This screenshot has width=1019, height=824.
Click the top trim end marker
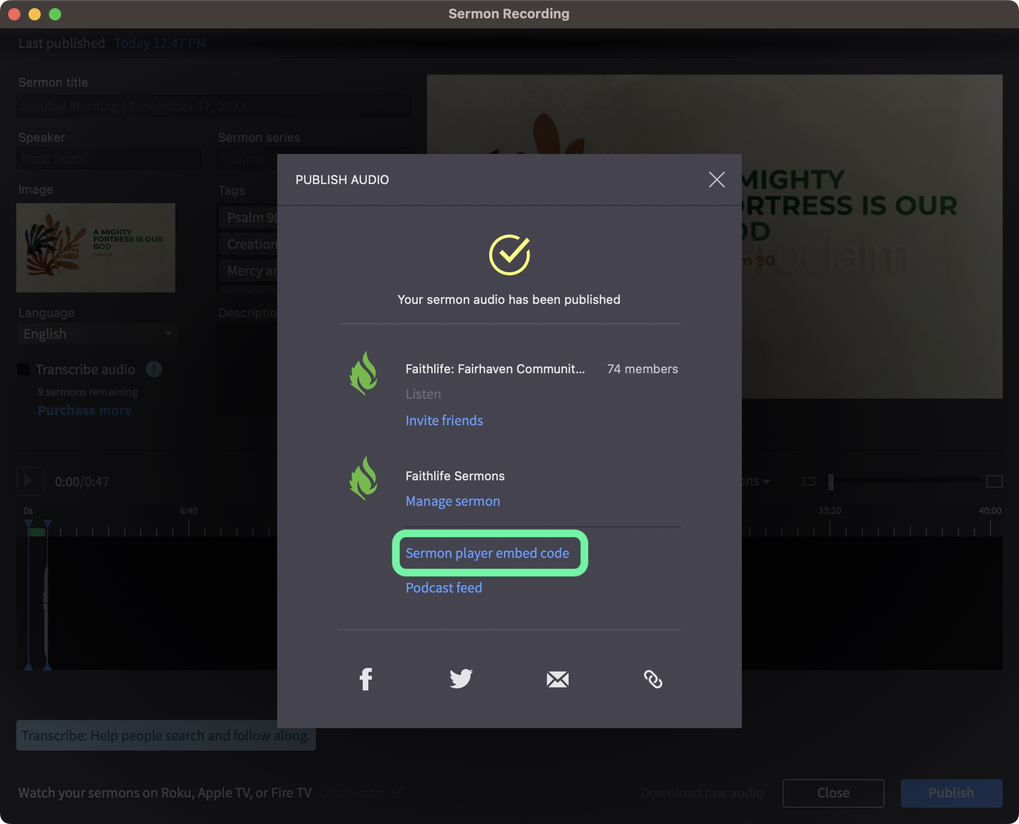click(47, 524)
